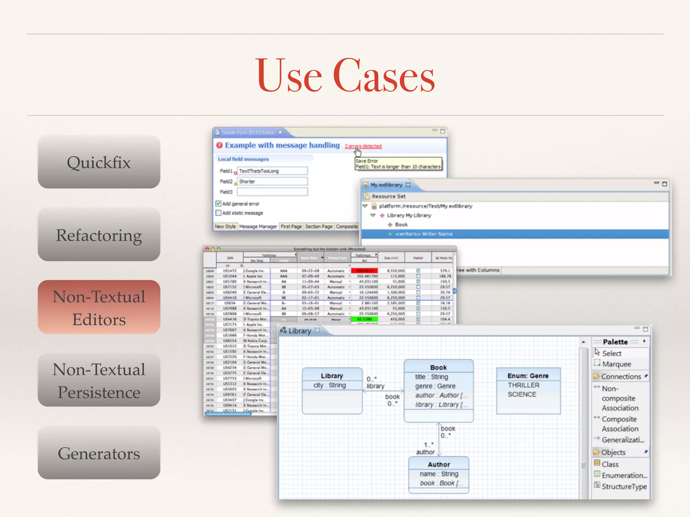Choose the Generalization connection tool icon
This screenshot has width=690, height=517.
[597, 438]
